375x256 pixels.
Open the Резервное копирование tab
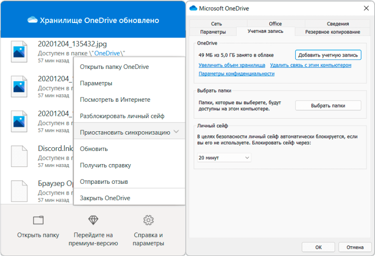(333, 32)
